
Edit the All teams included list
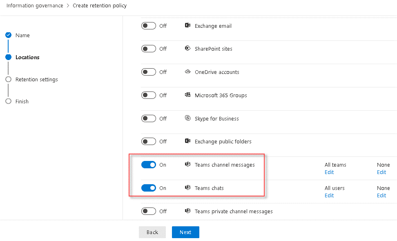329,172
